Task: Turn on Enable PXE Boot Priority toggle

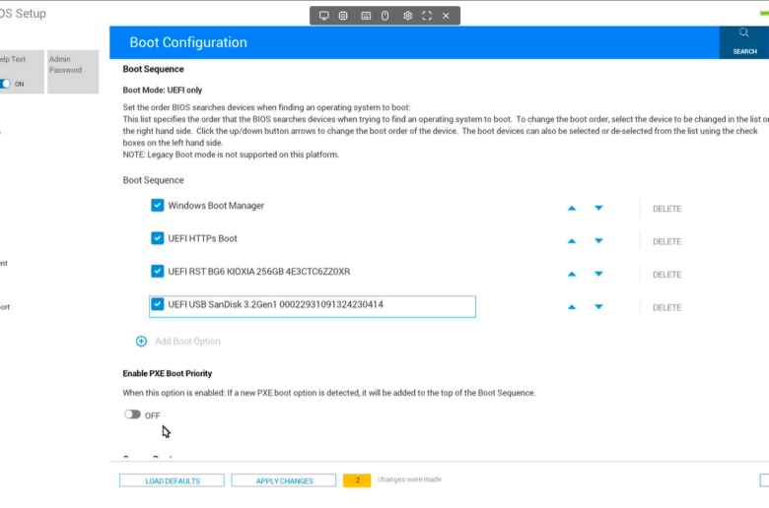Action: (132, 414)
